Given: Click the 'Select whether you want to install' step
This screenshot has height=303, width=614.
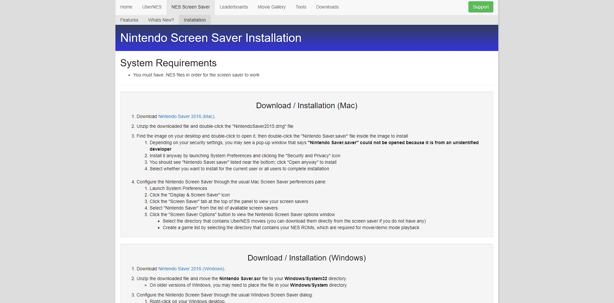Looking at the screenshot, I should pos(239,169).
